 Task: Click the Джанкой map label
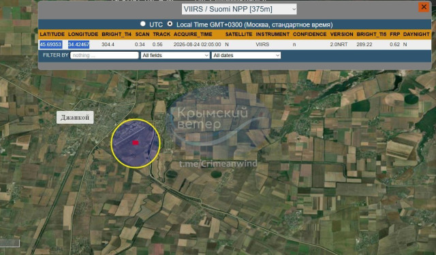pos(75,118)
